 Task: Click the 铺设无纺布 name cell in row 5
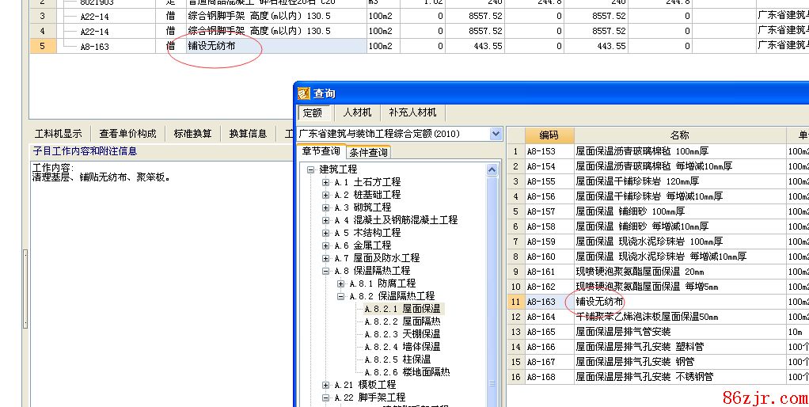[211, 46]
